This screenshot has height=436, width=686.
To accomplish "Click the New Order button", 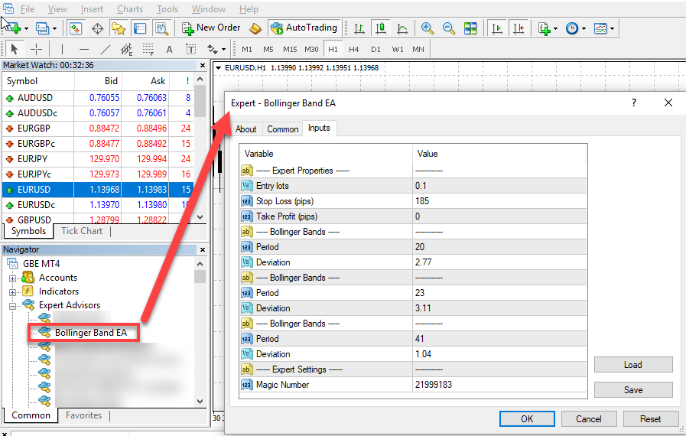I will 211,28.
